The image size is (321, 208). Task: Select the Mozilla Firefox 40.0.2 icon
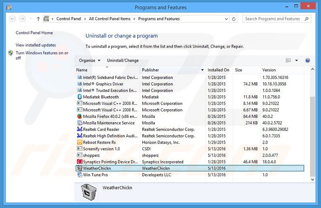click(x=79, y=116)
